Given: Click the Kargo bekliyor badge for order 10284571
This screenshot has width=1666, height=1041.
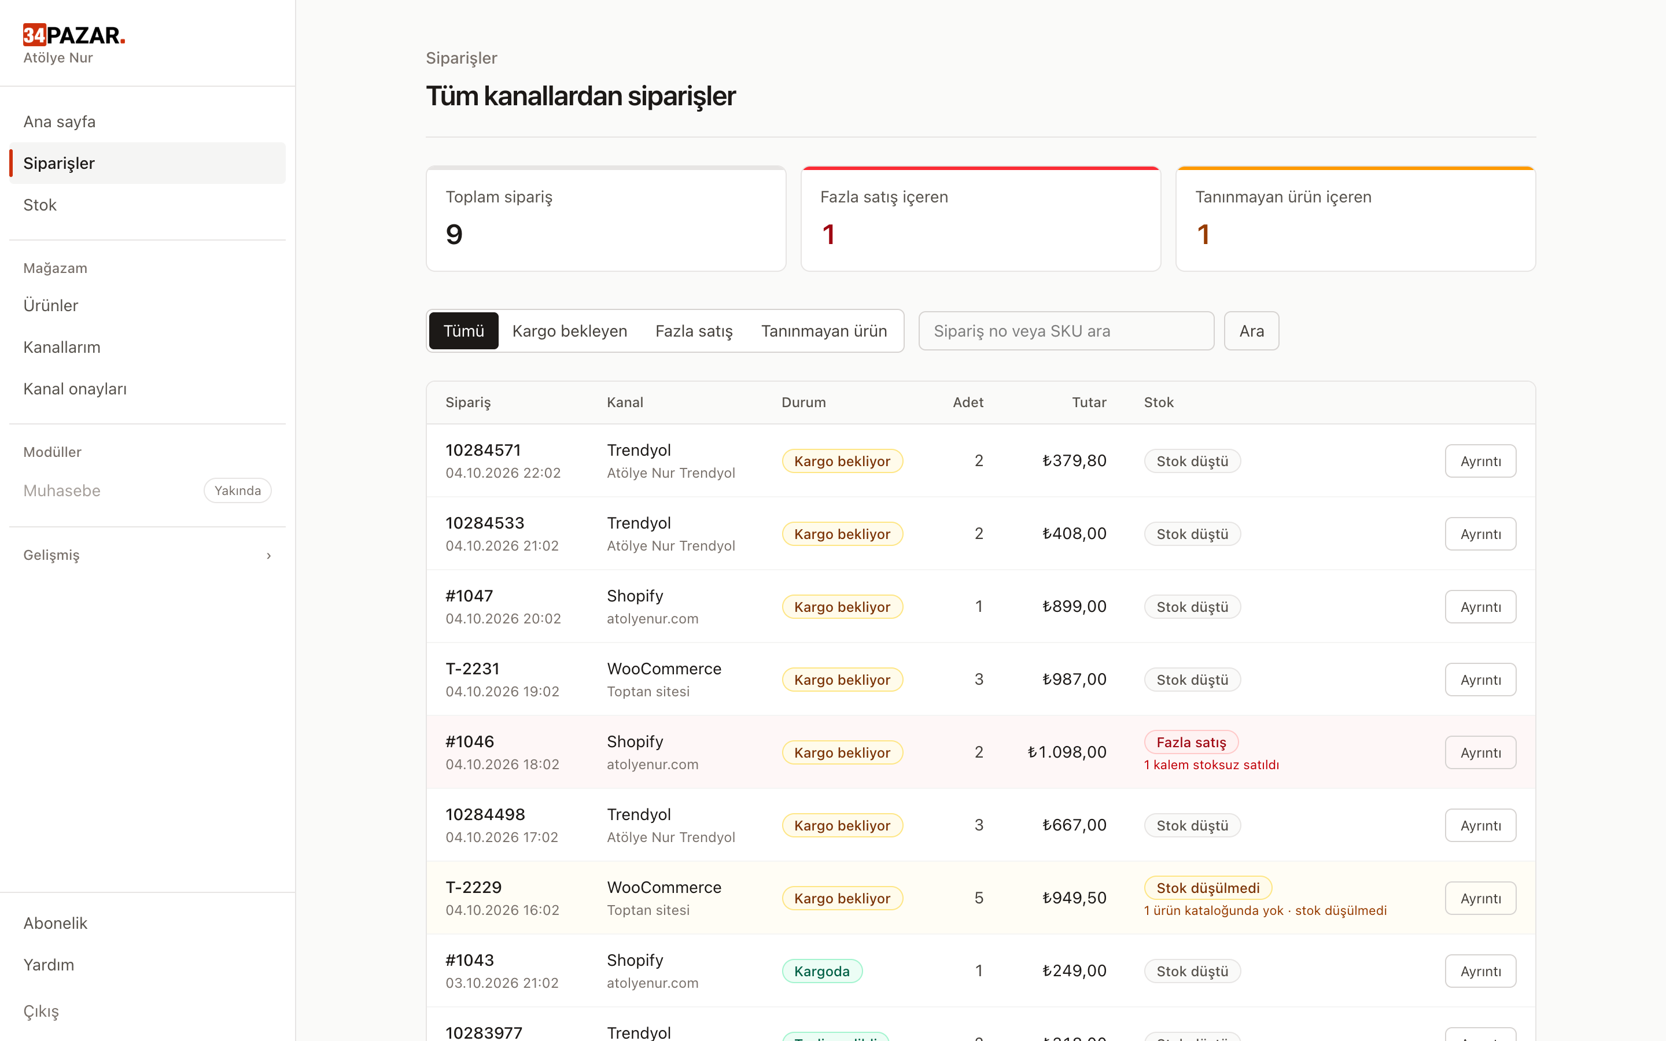Looking at the screenshot, I should pos(842,462).
